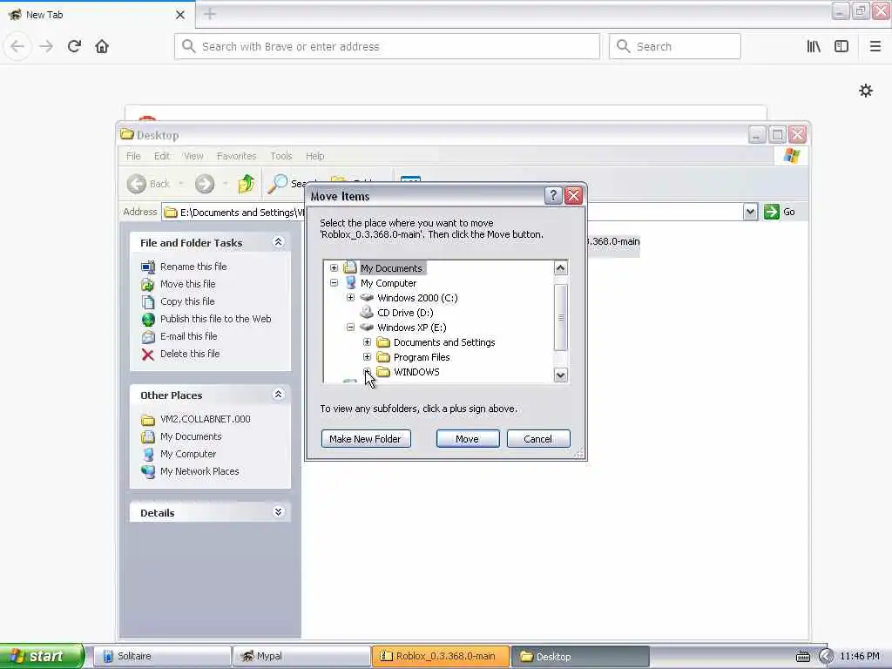Image resolution: width=892 pixels, height=669 pixels.
Task: Cancel the Move Items dialog
Action: click(538, 439)
